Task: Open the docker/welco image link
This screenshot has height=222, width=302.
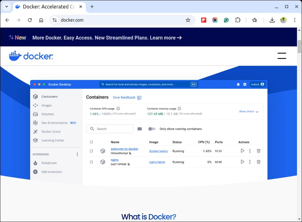Action: 159,151
